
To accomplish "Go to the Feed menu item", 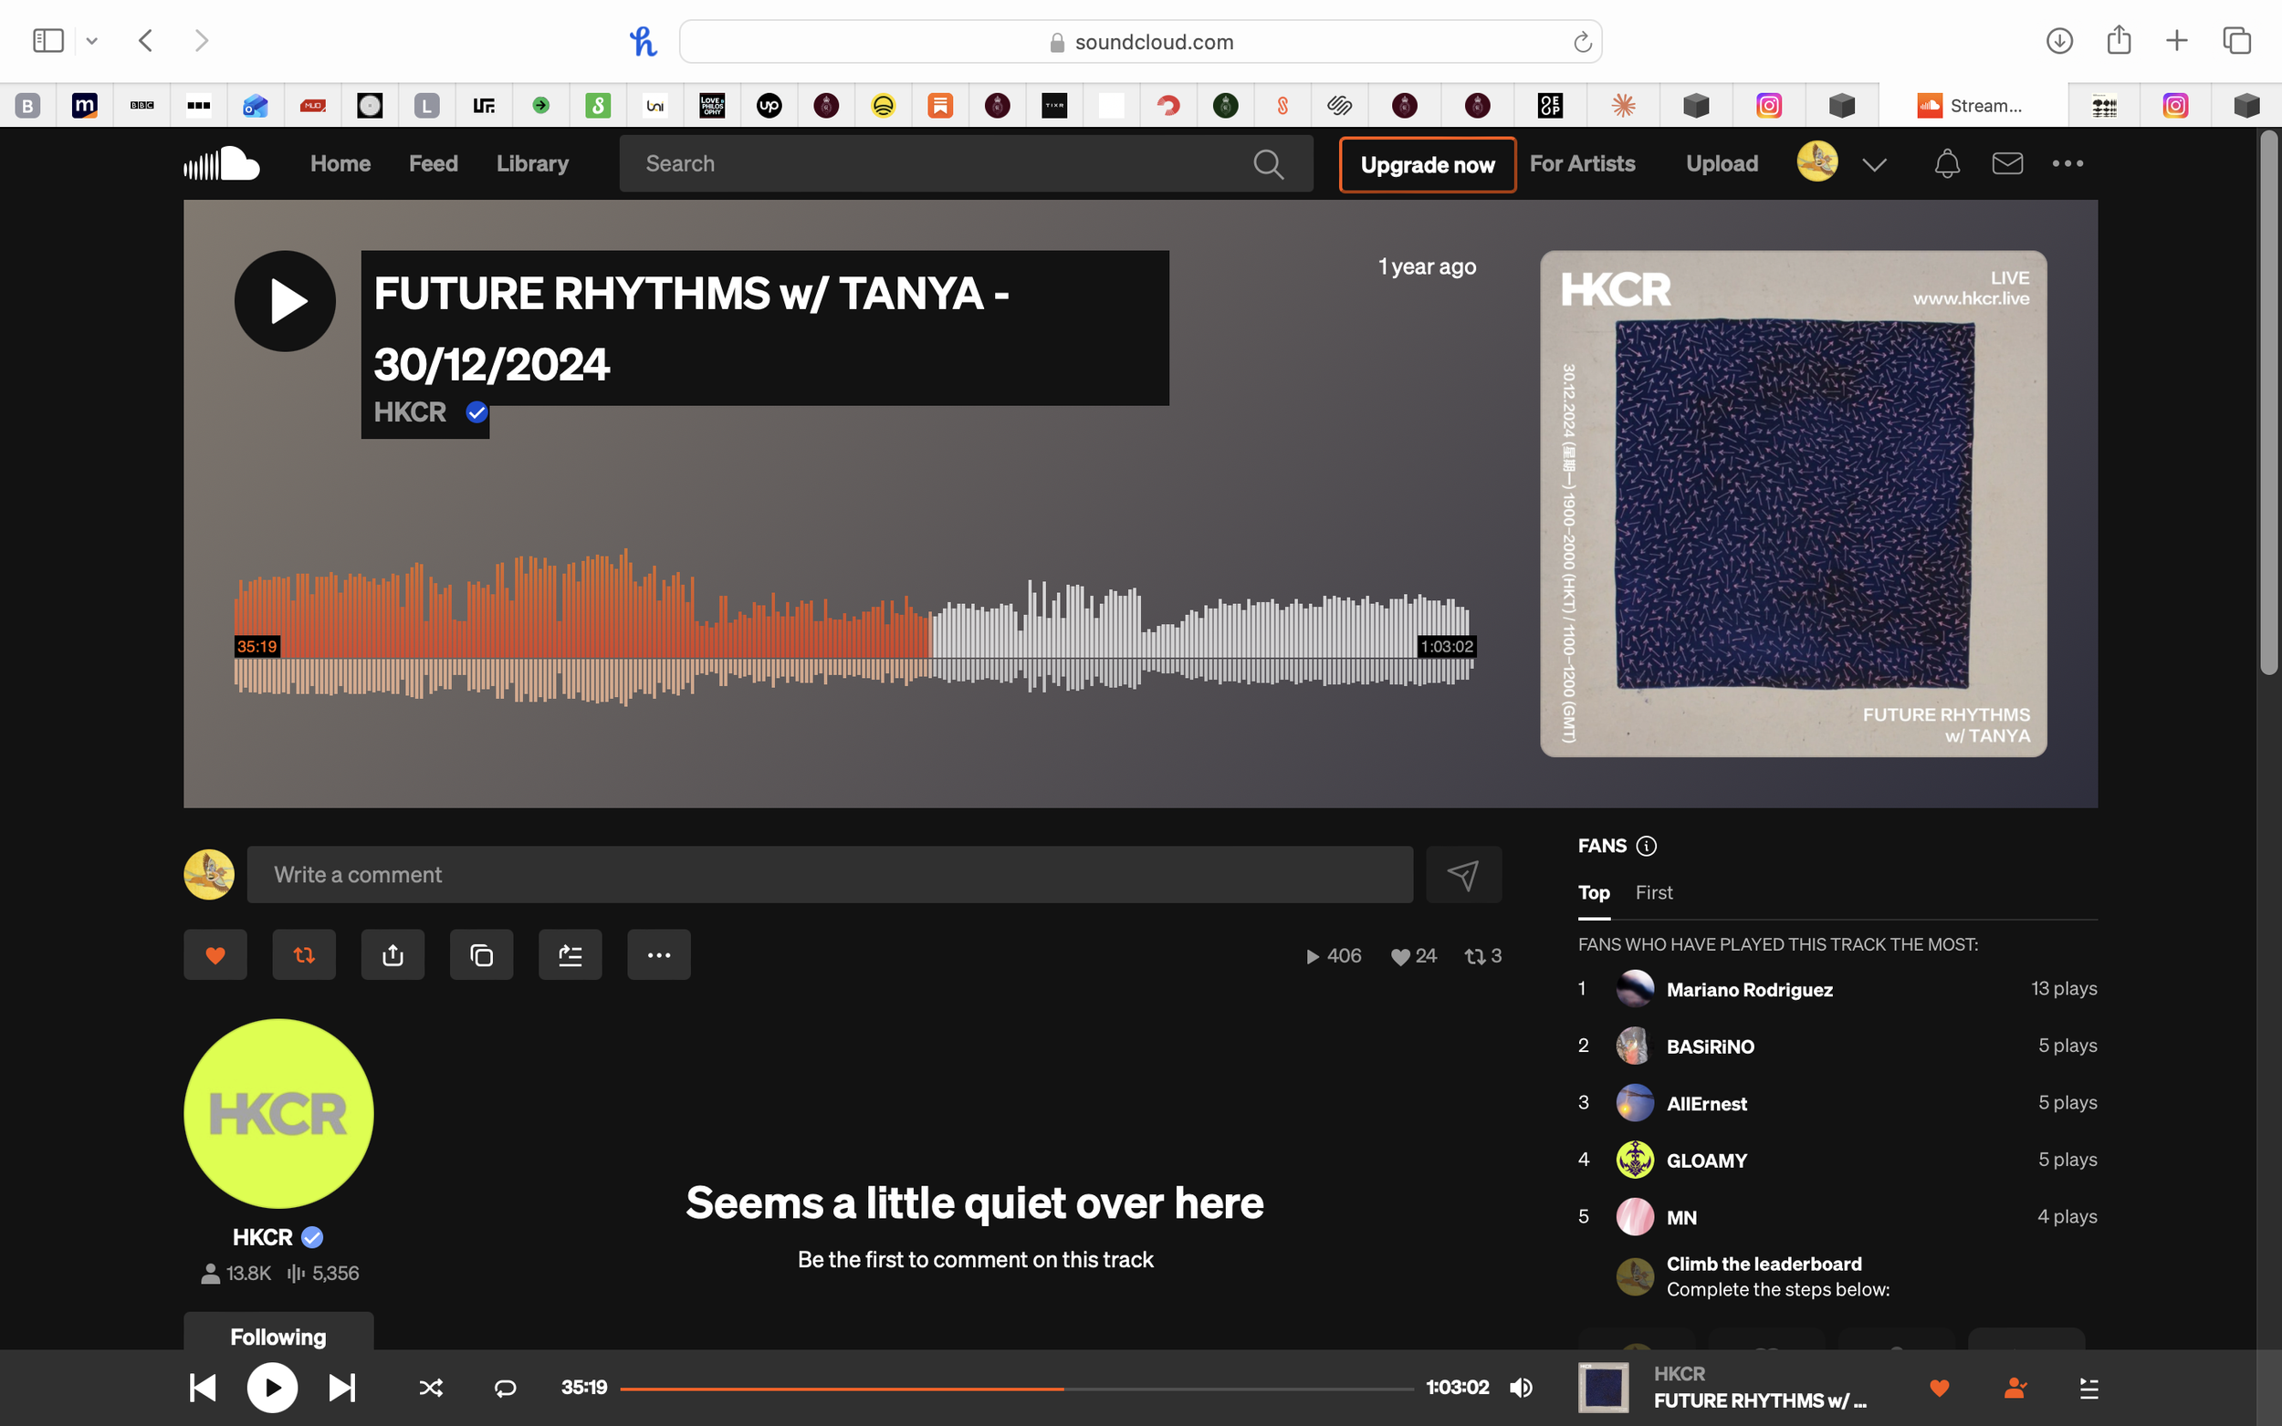I will pos(433,164).
